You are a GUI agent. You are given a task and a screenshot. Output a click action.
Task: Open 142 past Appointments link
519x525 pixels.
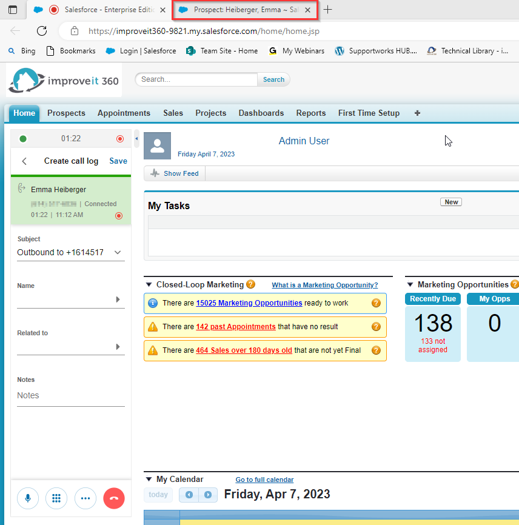pos(236,327)
